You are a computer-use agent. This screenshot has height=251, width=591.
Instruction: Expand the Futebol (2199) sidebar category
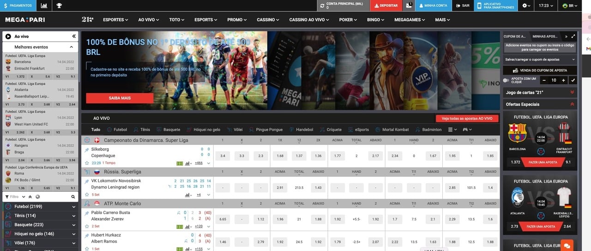coord(40,207)
